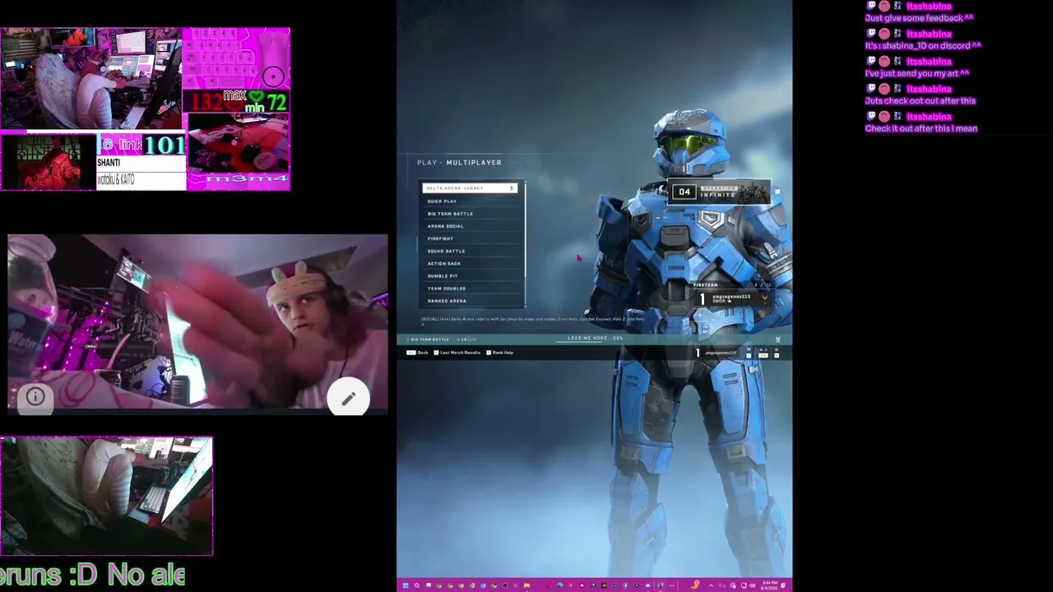Open the notification center icon

click(x=785, y=585)
